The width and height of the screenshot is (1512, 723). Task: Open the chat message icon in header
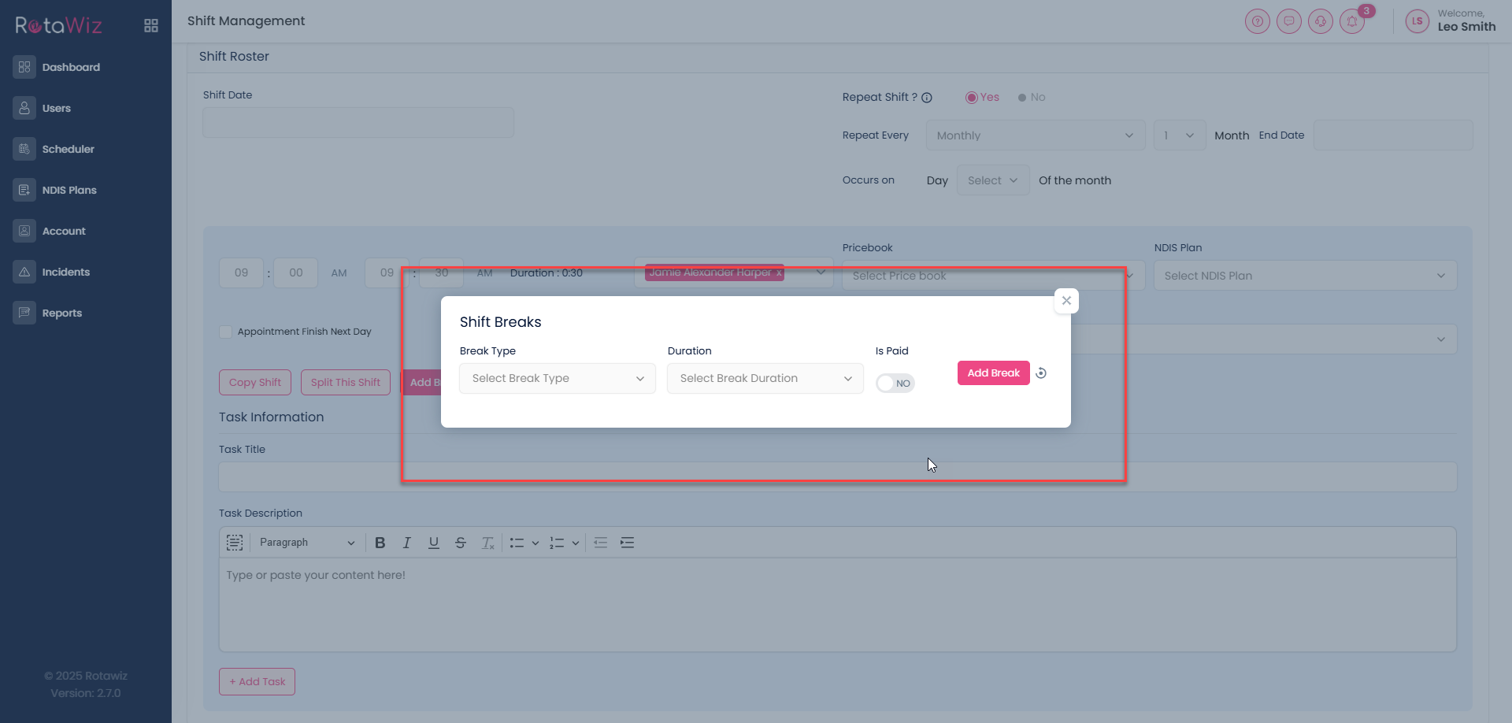tap(1289, 21)
